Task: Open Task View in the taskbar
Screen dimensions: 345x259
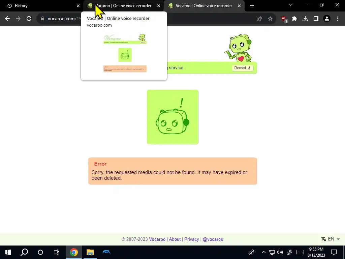Action: 57,252
